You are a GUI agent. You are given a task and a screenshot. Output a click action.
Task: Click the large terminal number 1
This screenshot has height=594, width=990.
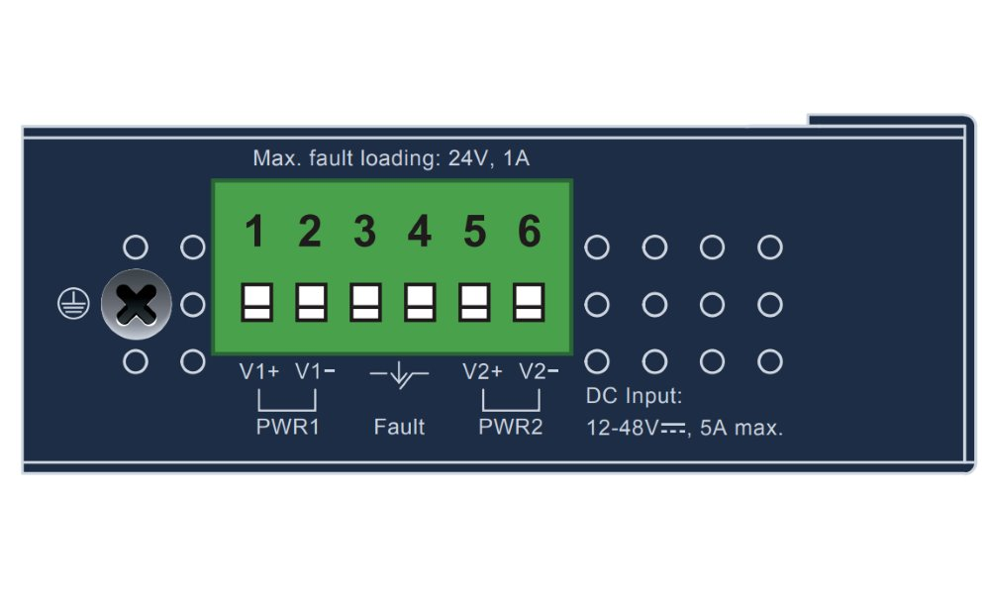point(255,233)
